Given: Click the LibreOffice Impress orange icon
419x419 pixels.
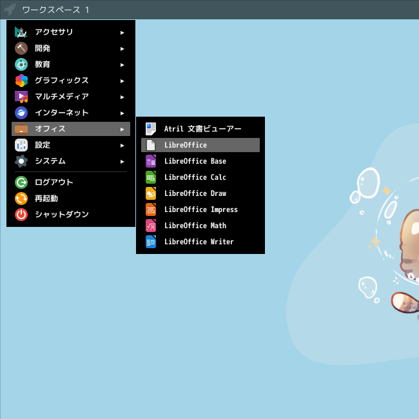Looking at the screenshot, I should (x=151, y=209).
